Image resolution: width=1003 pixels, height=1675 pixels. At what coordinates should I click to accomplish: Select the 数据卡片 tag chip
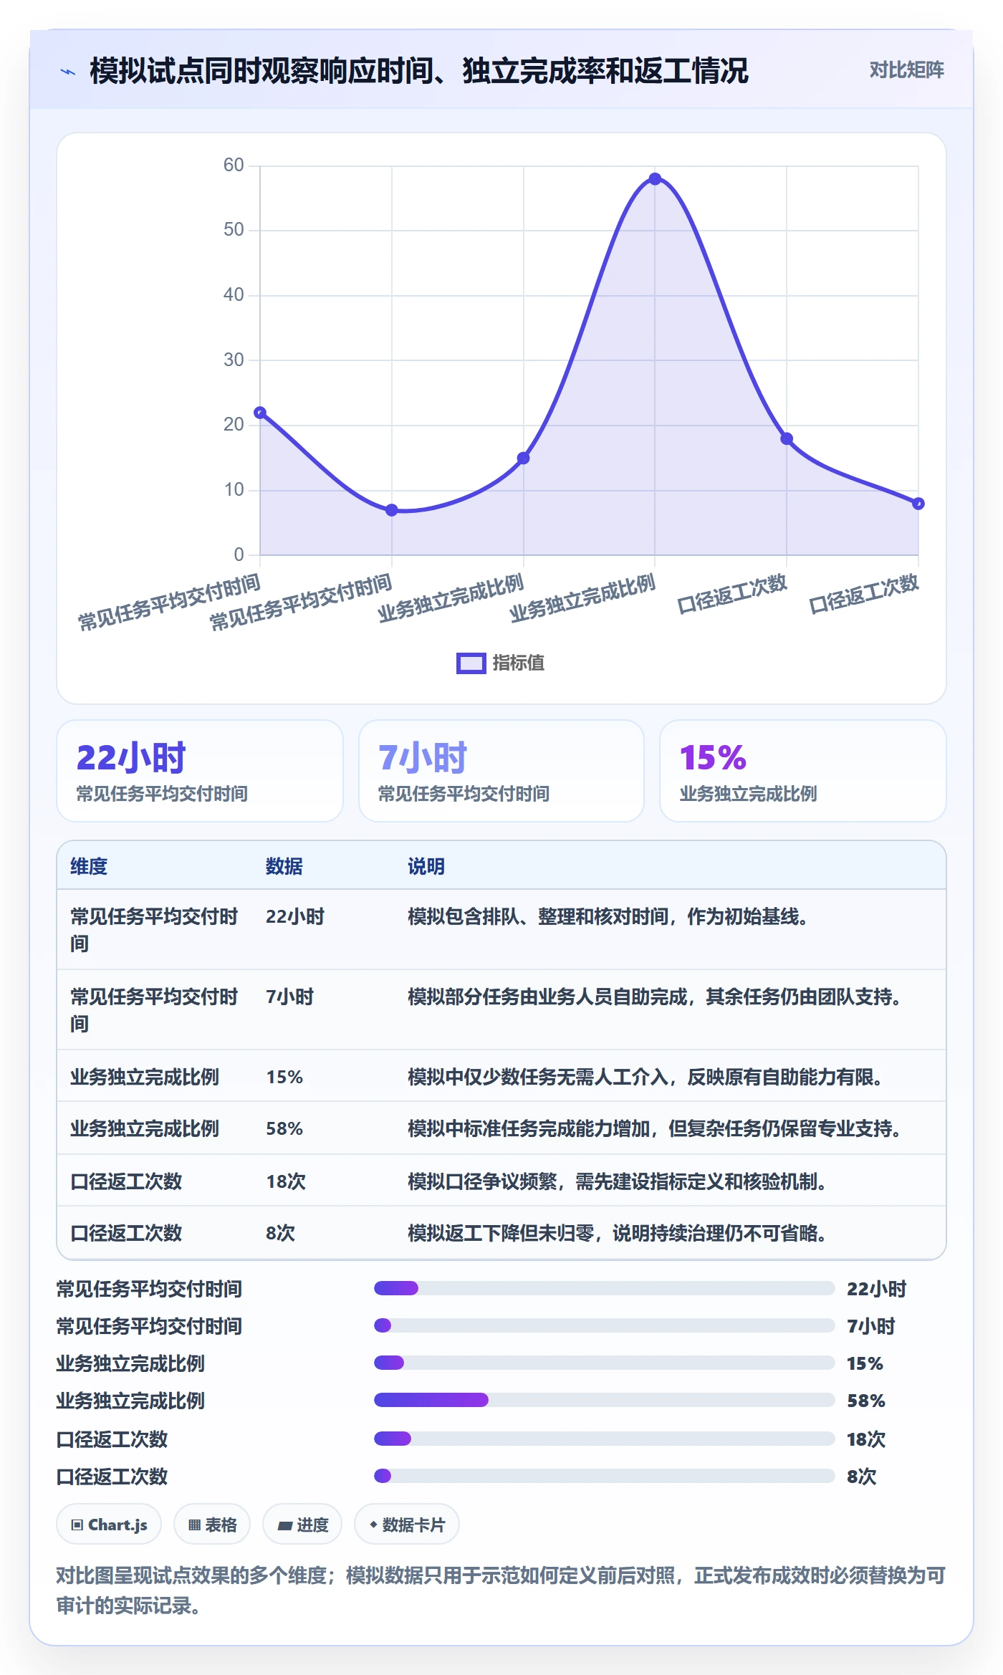tap(407, 1525)
